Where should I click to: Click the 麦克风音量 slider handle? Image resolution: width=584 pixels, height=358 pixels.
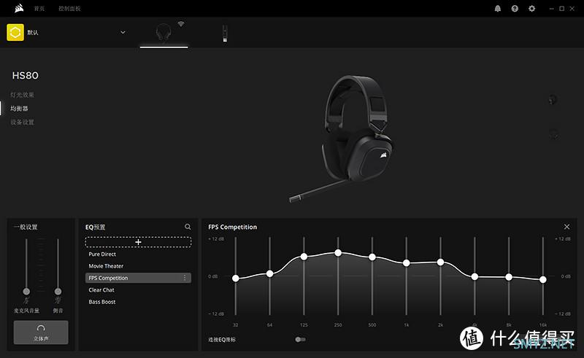(26, 291)
